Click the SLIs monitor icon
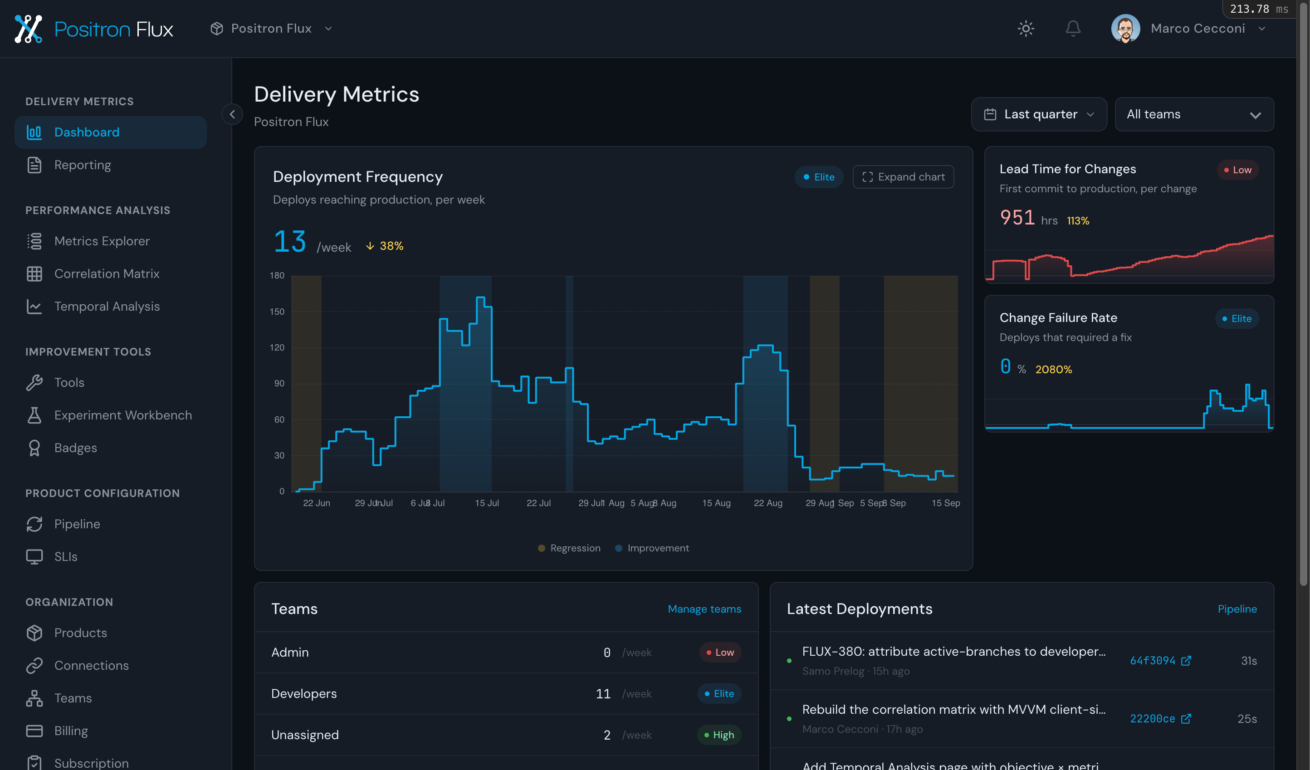Image resolution: width=1310 pixels, height=770 pixels. pyautogui.click(x=34, y=556)
